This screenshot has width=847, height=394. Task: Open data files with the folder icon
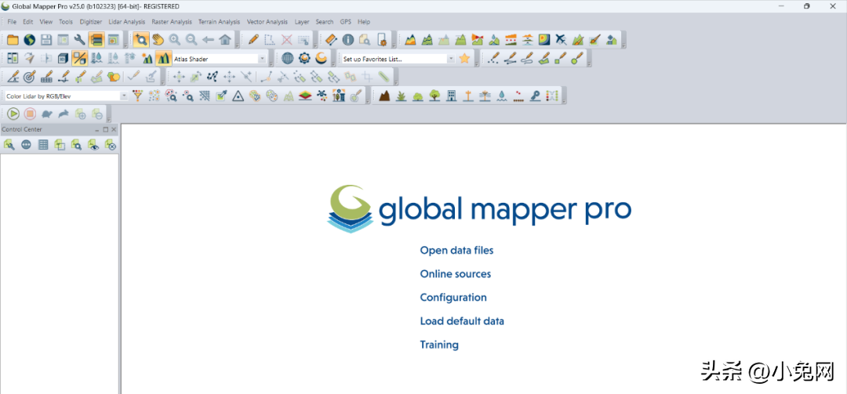(x=13, y=39)
